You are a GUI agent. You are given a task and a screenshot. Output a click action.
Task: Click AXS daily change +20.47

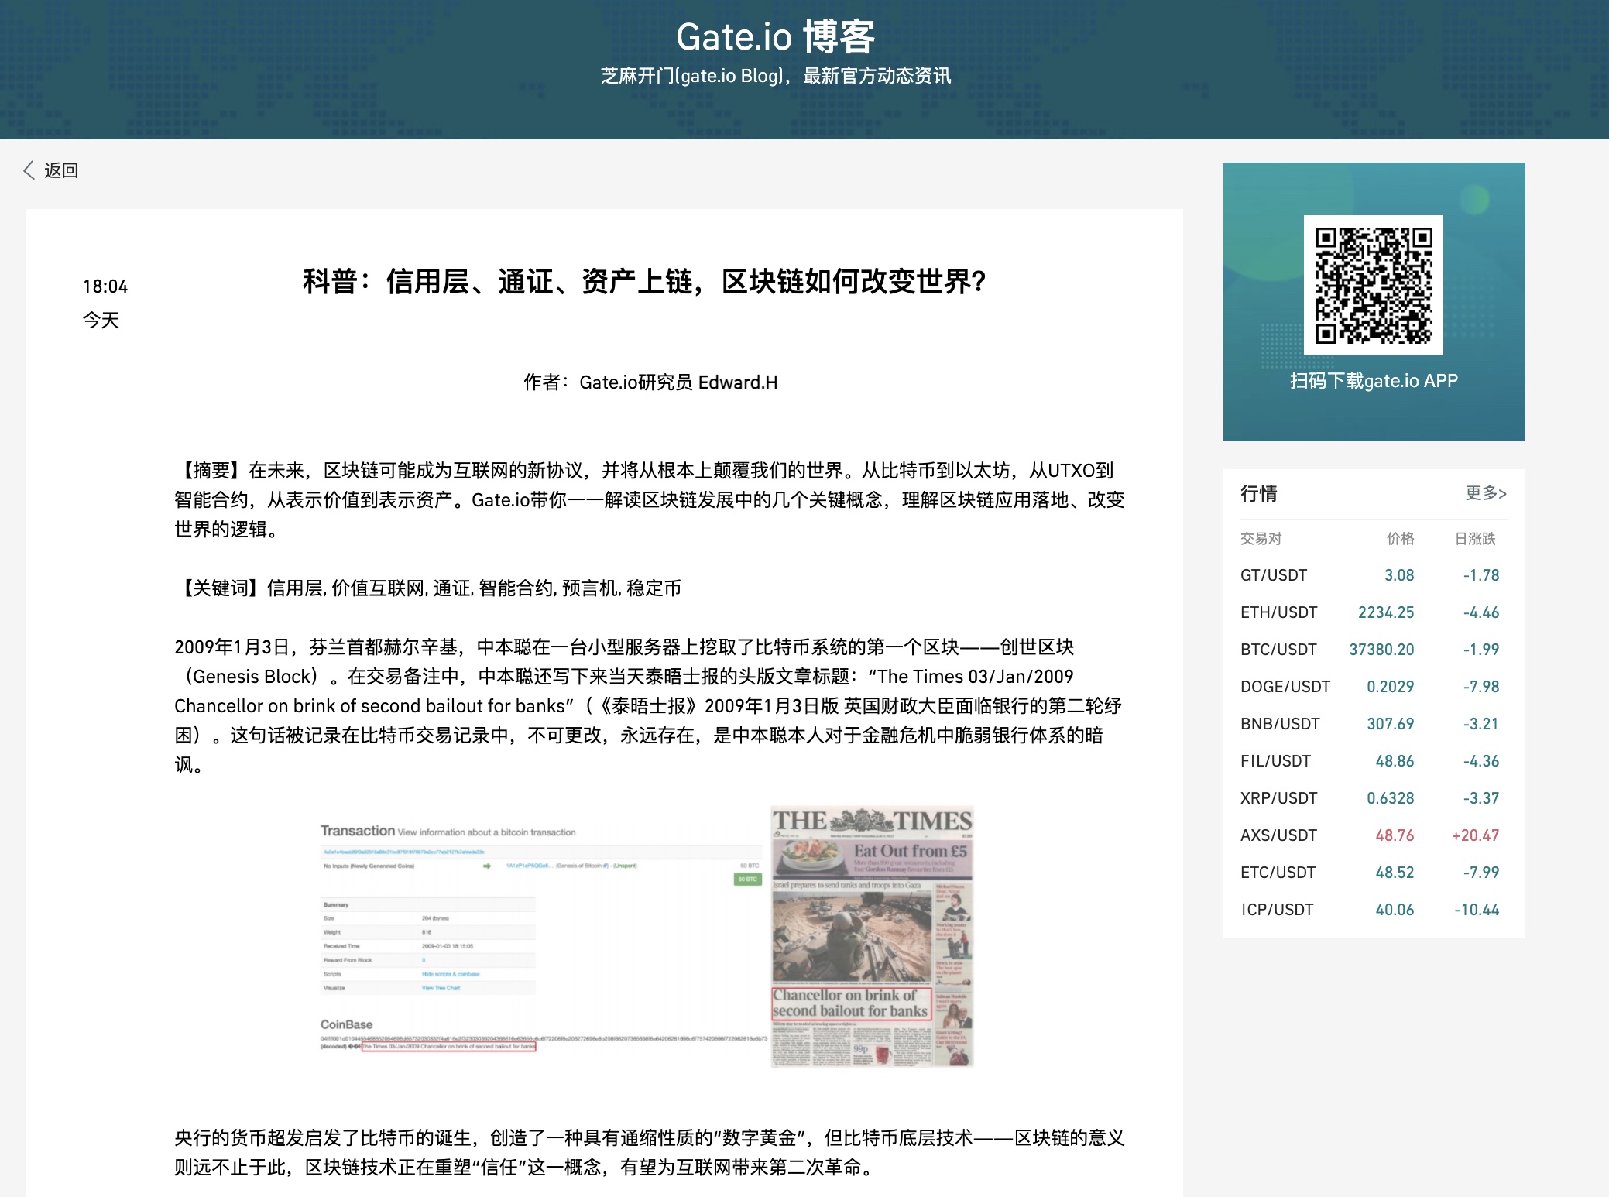click(1475, 835)
